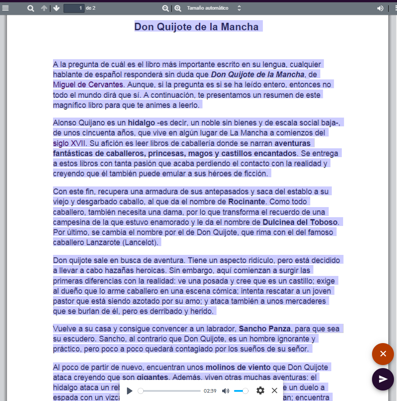Close the audio player bar
The image size is (397, 401).
click(x=274, y=390)
